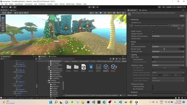
Task: Toggle Terrain Holes checkbox
Action: coord(153,38)
